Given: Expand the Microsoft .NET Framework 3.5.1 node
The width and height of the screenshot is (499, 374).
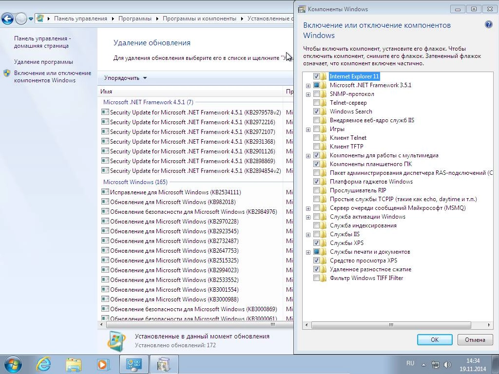Looking at the screenshot, I should [308, 86].
